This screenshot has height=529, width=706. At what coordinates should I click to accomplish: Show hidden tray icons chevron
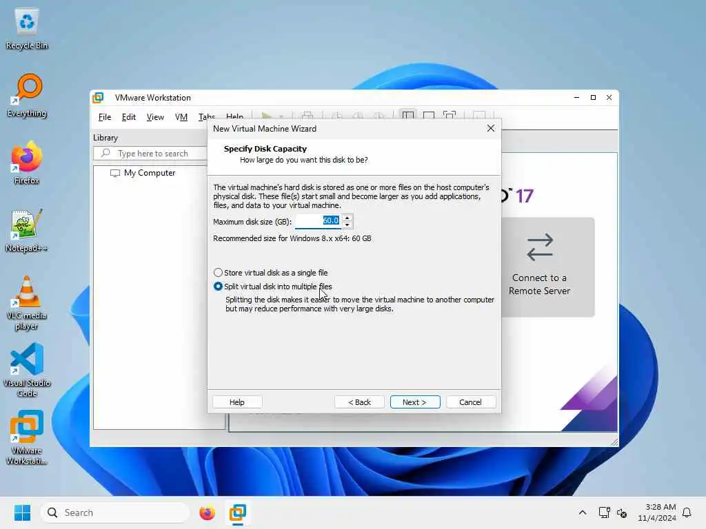(x=582, y=512)
